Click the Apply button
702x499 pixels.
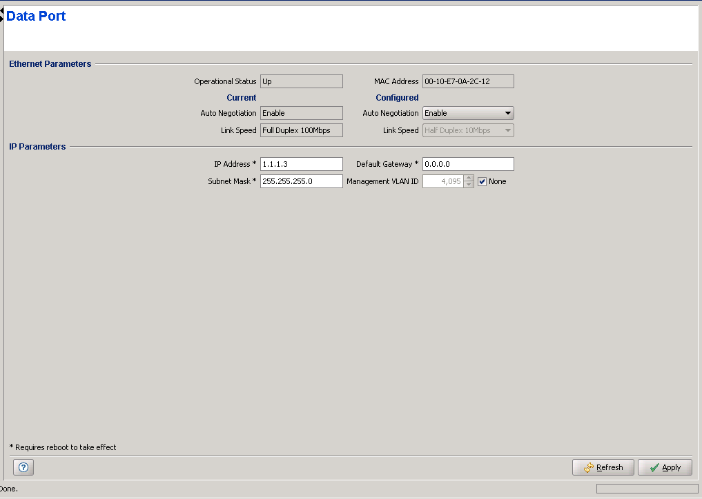[x=664, y=467]
